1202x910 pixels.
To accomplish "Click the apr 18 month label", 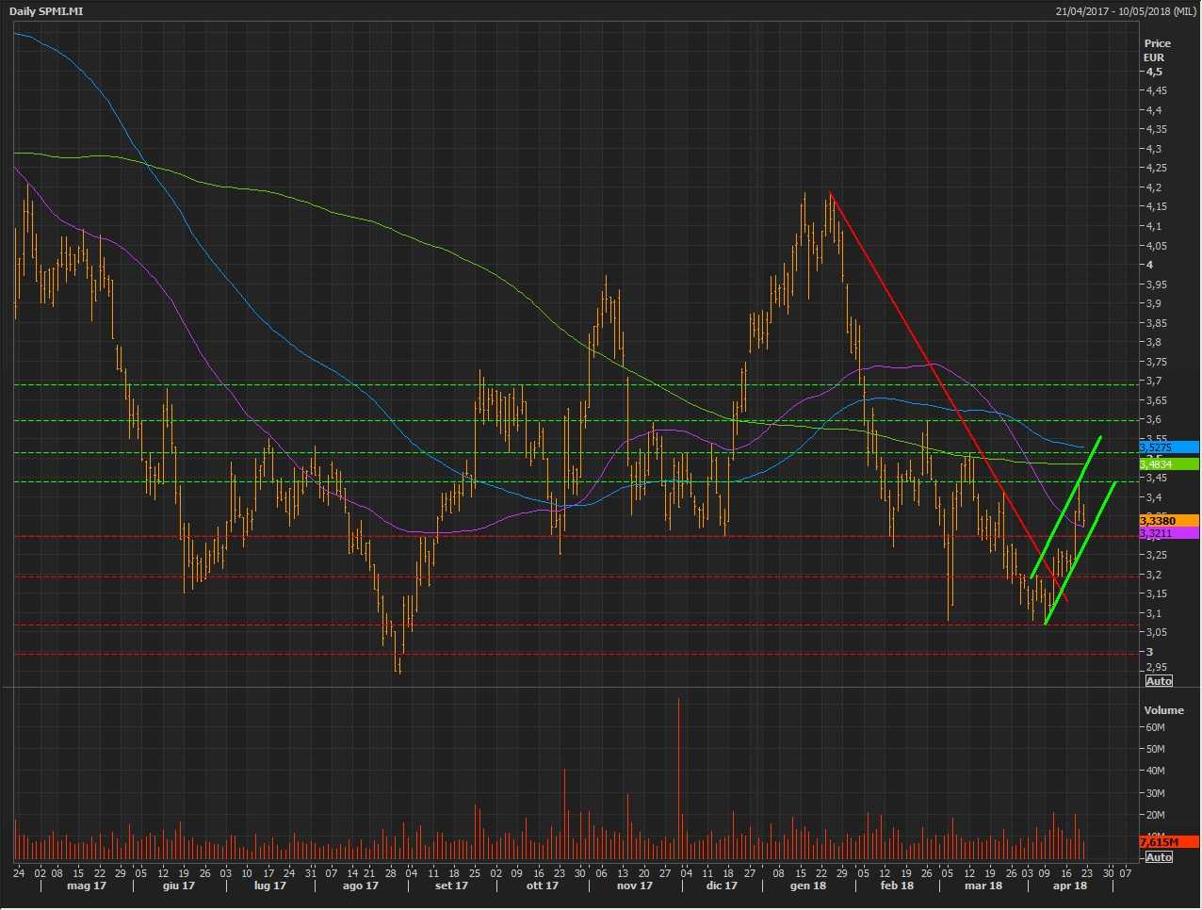I will (1069, 886).
